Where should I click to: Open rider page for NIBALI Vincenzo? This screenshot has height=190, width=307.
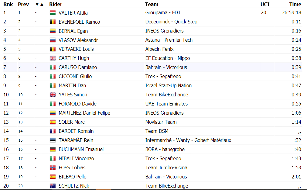point(76,159)
